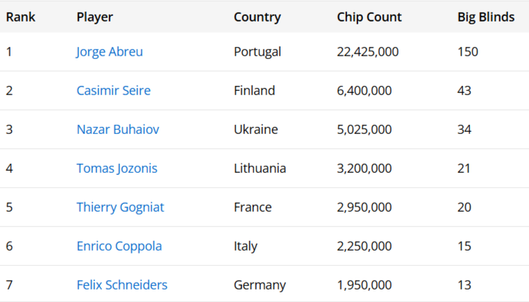
Task: Click the Big Blinds column header
Action: (486, 17)
